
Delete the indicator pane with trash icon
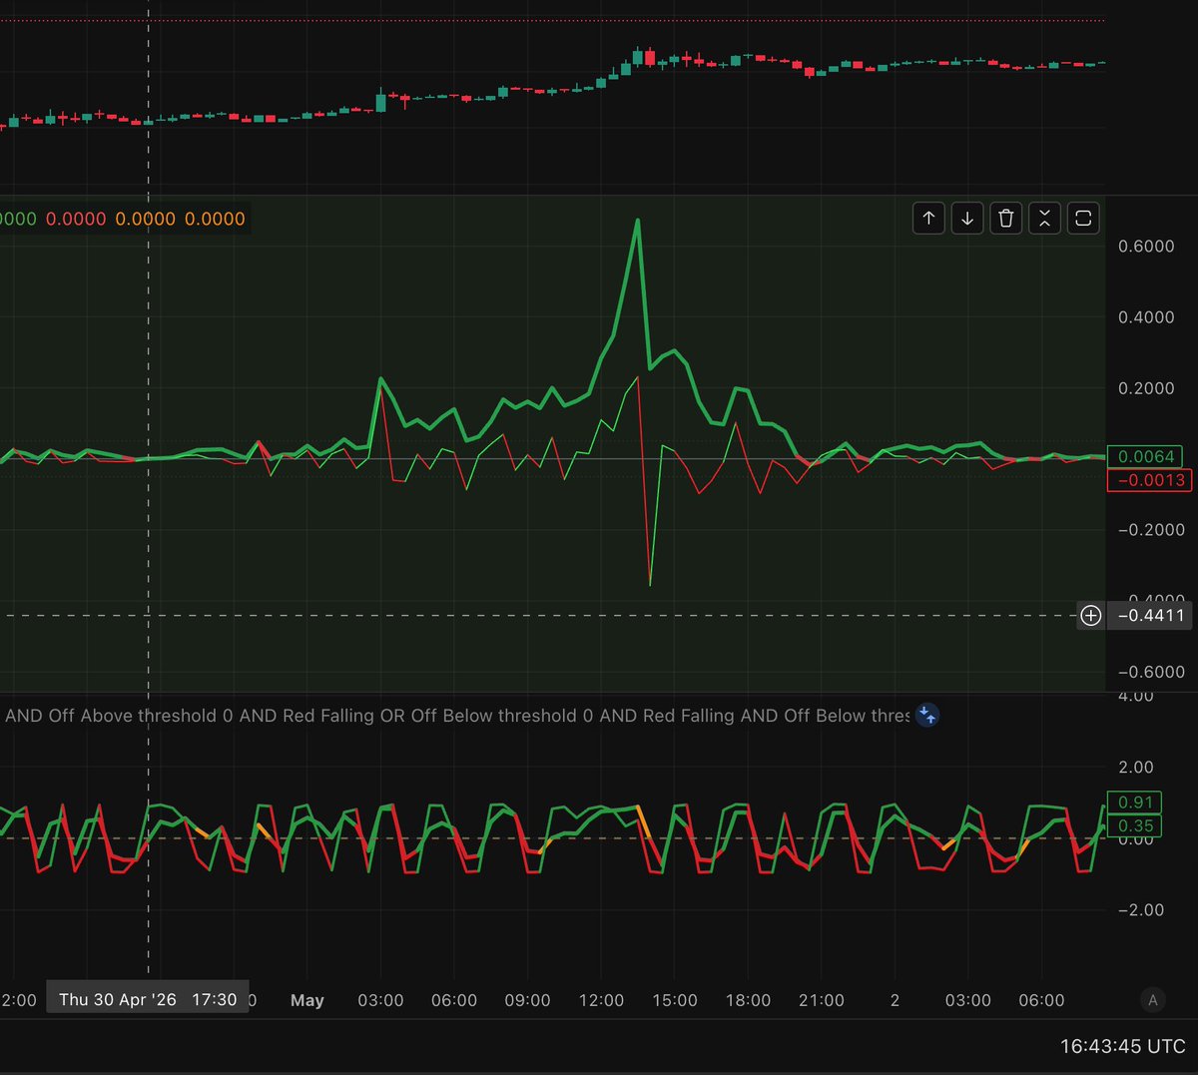(x=1006, y=218)
